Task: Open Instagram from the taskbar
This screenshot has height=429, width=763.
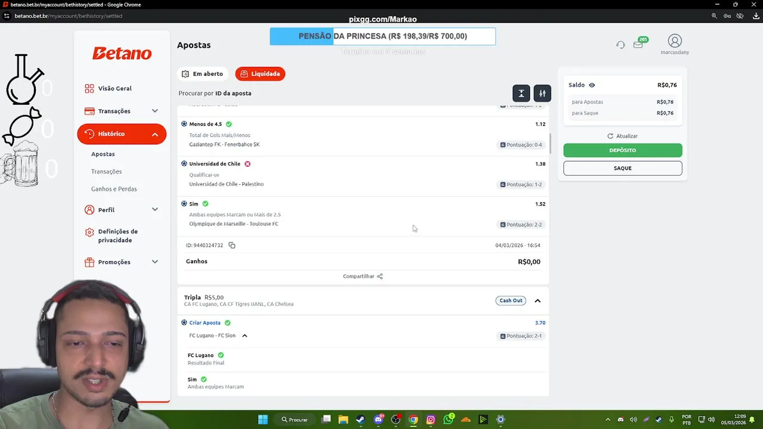Action: [x=431, y=419]
